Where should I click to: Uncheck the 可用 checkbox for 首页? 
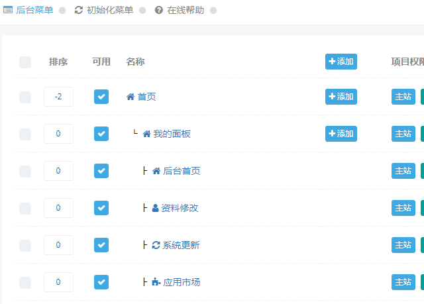101,97
